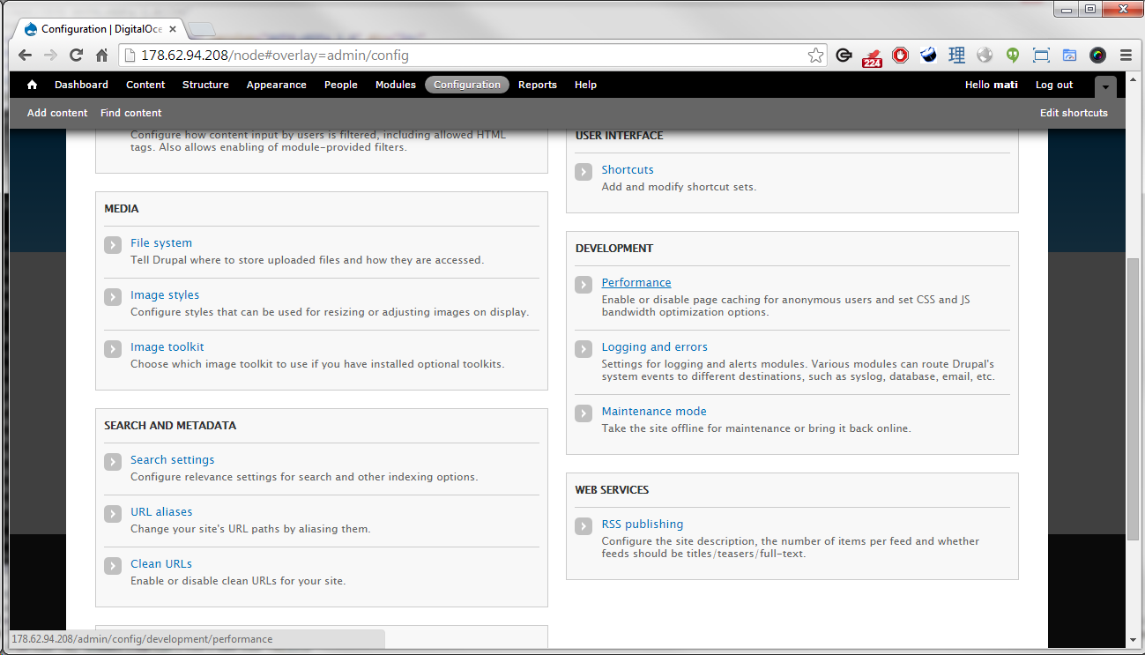
Task: Open the black G extension icon
Action: point(844,56)
